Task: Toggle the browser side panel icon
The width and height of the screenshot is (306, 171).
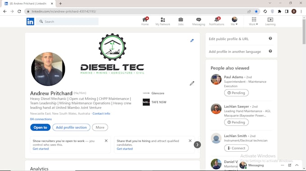Action: coord(287,12)
